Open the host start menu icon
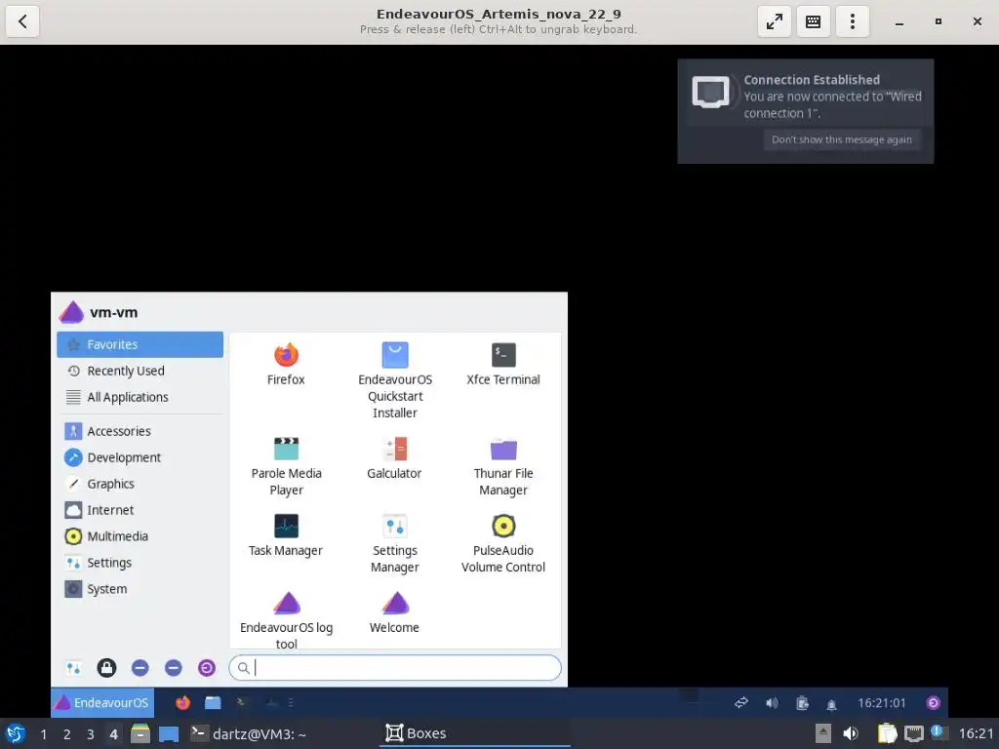 (x=16, y=733)
